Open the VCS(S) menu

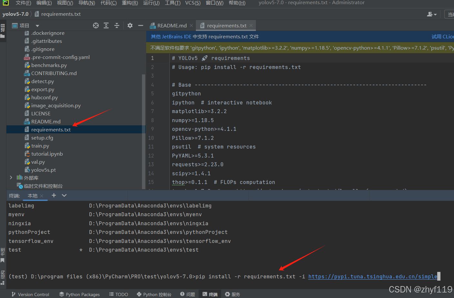click(193, 3)
